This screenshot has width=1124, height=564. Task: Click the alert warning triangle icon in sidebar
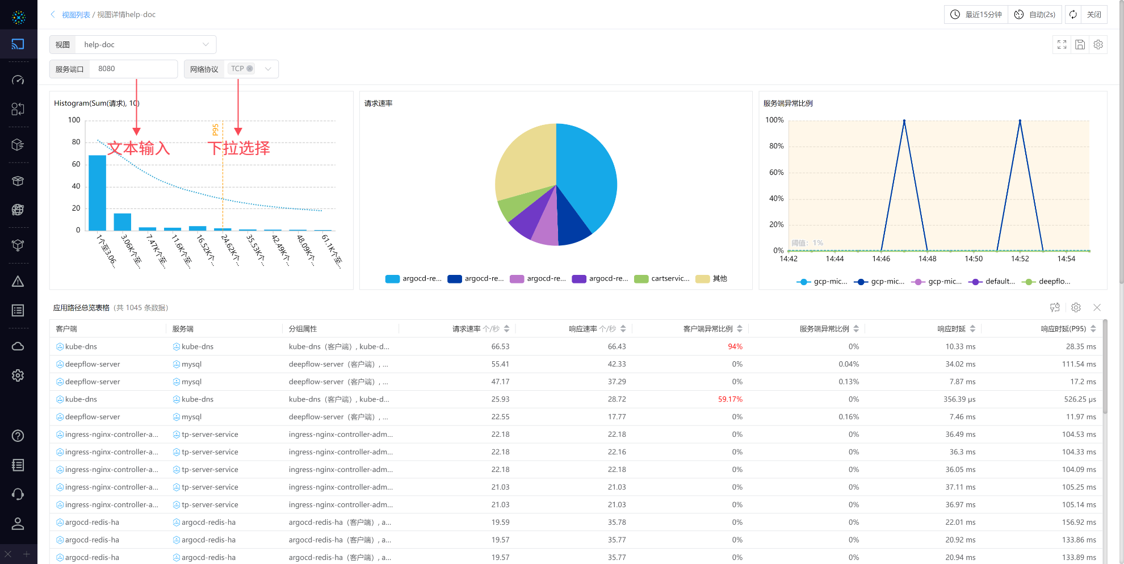[x=18, y=281]
